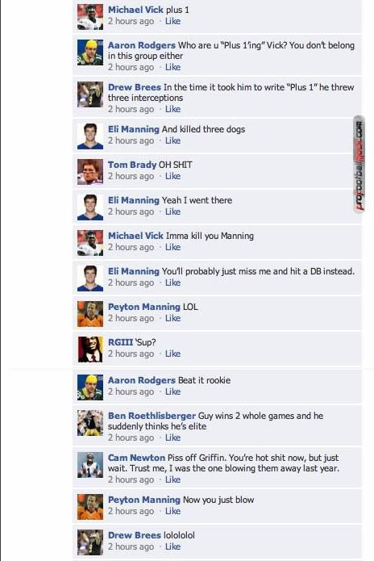Viewport: 374px width, 561px height.
Task: Like Peyton Manning's 'Now you just blow' comment
Action: click(x=172, y=511)
